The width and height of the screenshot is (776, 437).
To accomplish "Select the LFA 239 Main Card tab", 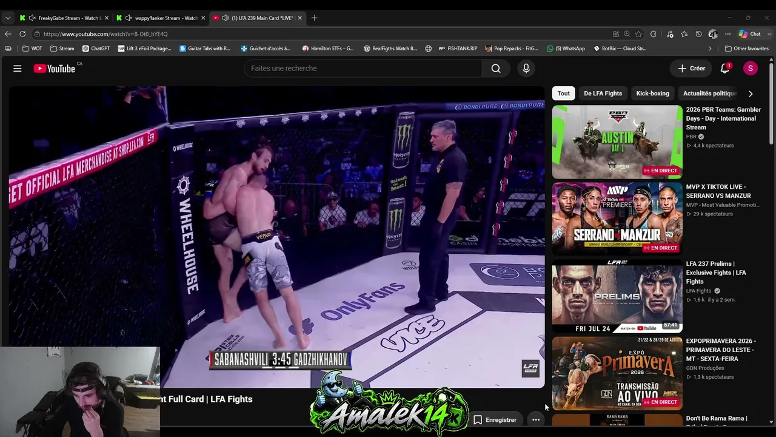I will pyautogui.click(x=258, y=18).
